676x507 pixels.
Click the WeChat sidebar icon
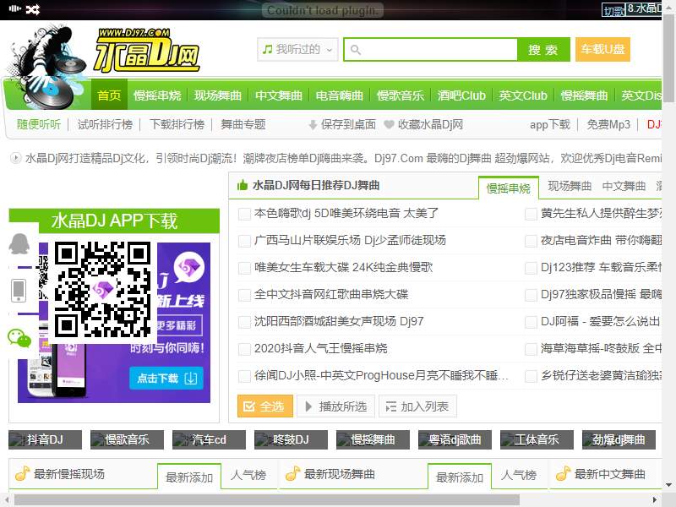(19, 338)
